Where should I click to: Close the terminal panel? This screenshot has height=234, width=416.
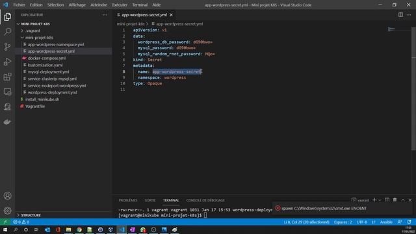point(410,200)
